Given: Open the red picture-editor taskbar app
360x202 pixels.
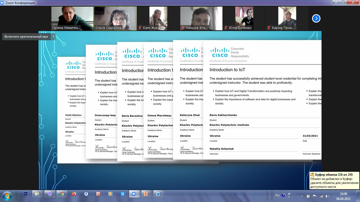Looking at the screenshot, I should point(98,194).
